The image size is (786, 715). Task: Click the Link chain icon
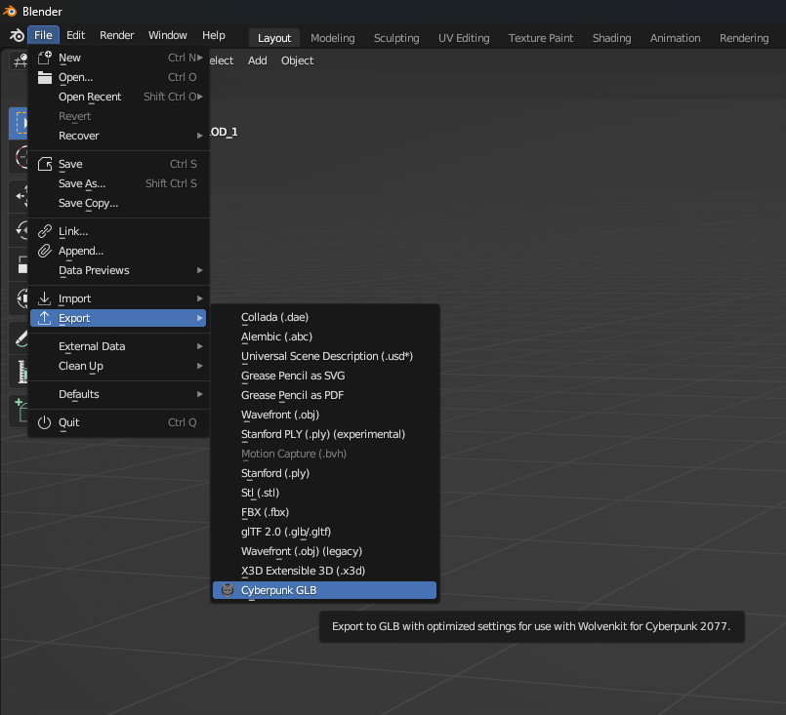click(44, 231)
